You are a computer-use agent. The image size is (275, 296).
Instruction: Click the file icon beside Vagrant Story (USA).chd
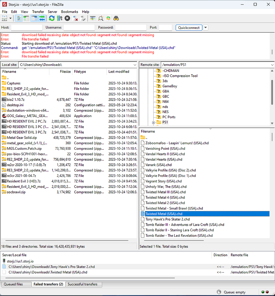point(143,181)
